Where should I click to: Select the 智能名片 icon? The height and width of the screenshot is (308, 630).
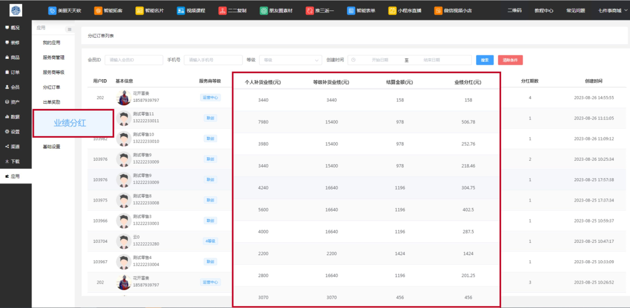pos(139,10)
